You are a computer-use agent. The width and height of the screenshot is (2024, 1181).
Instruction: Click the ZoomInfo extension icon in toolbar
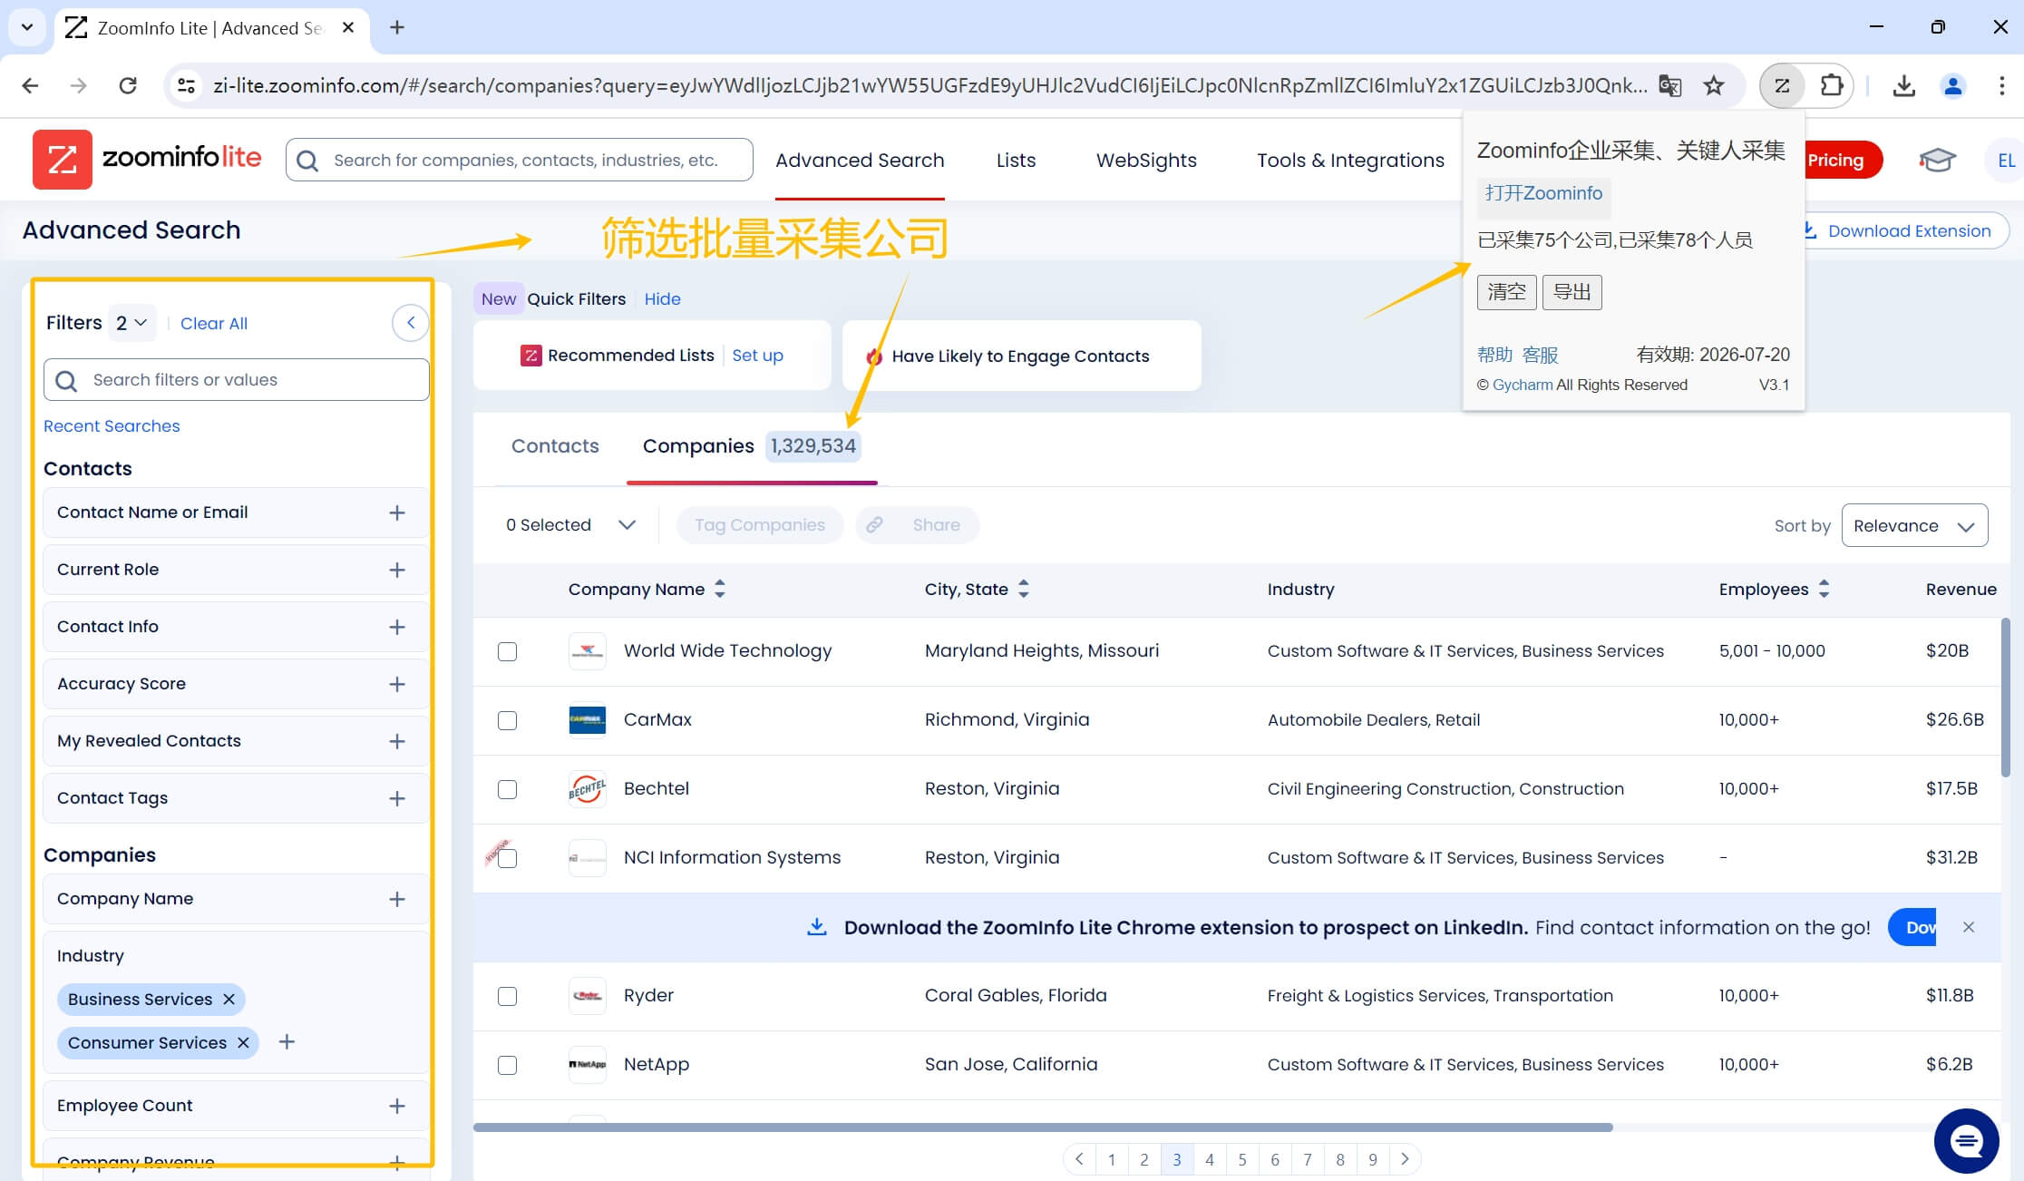click(1782, 85)
